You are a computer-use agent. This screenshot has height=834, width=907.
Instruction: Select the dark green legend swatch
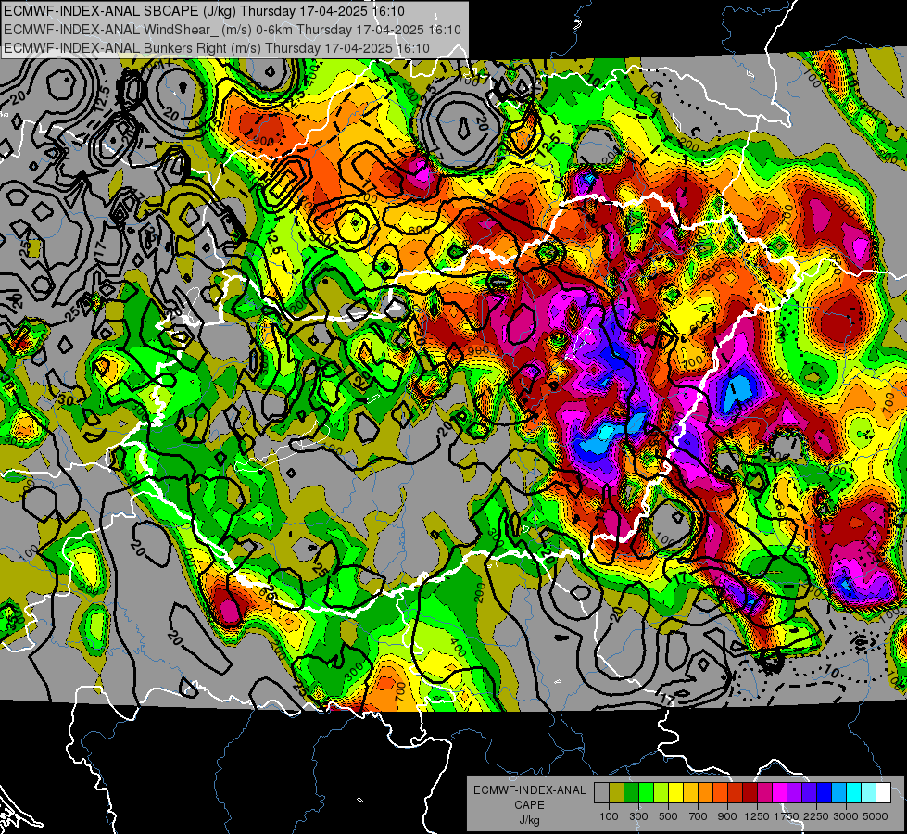coord(631,793)
